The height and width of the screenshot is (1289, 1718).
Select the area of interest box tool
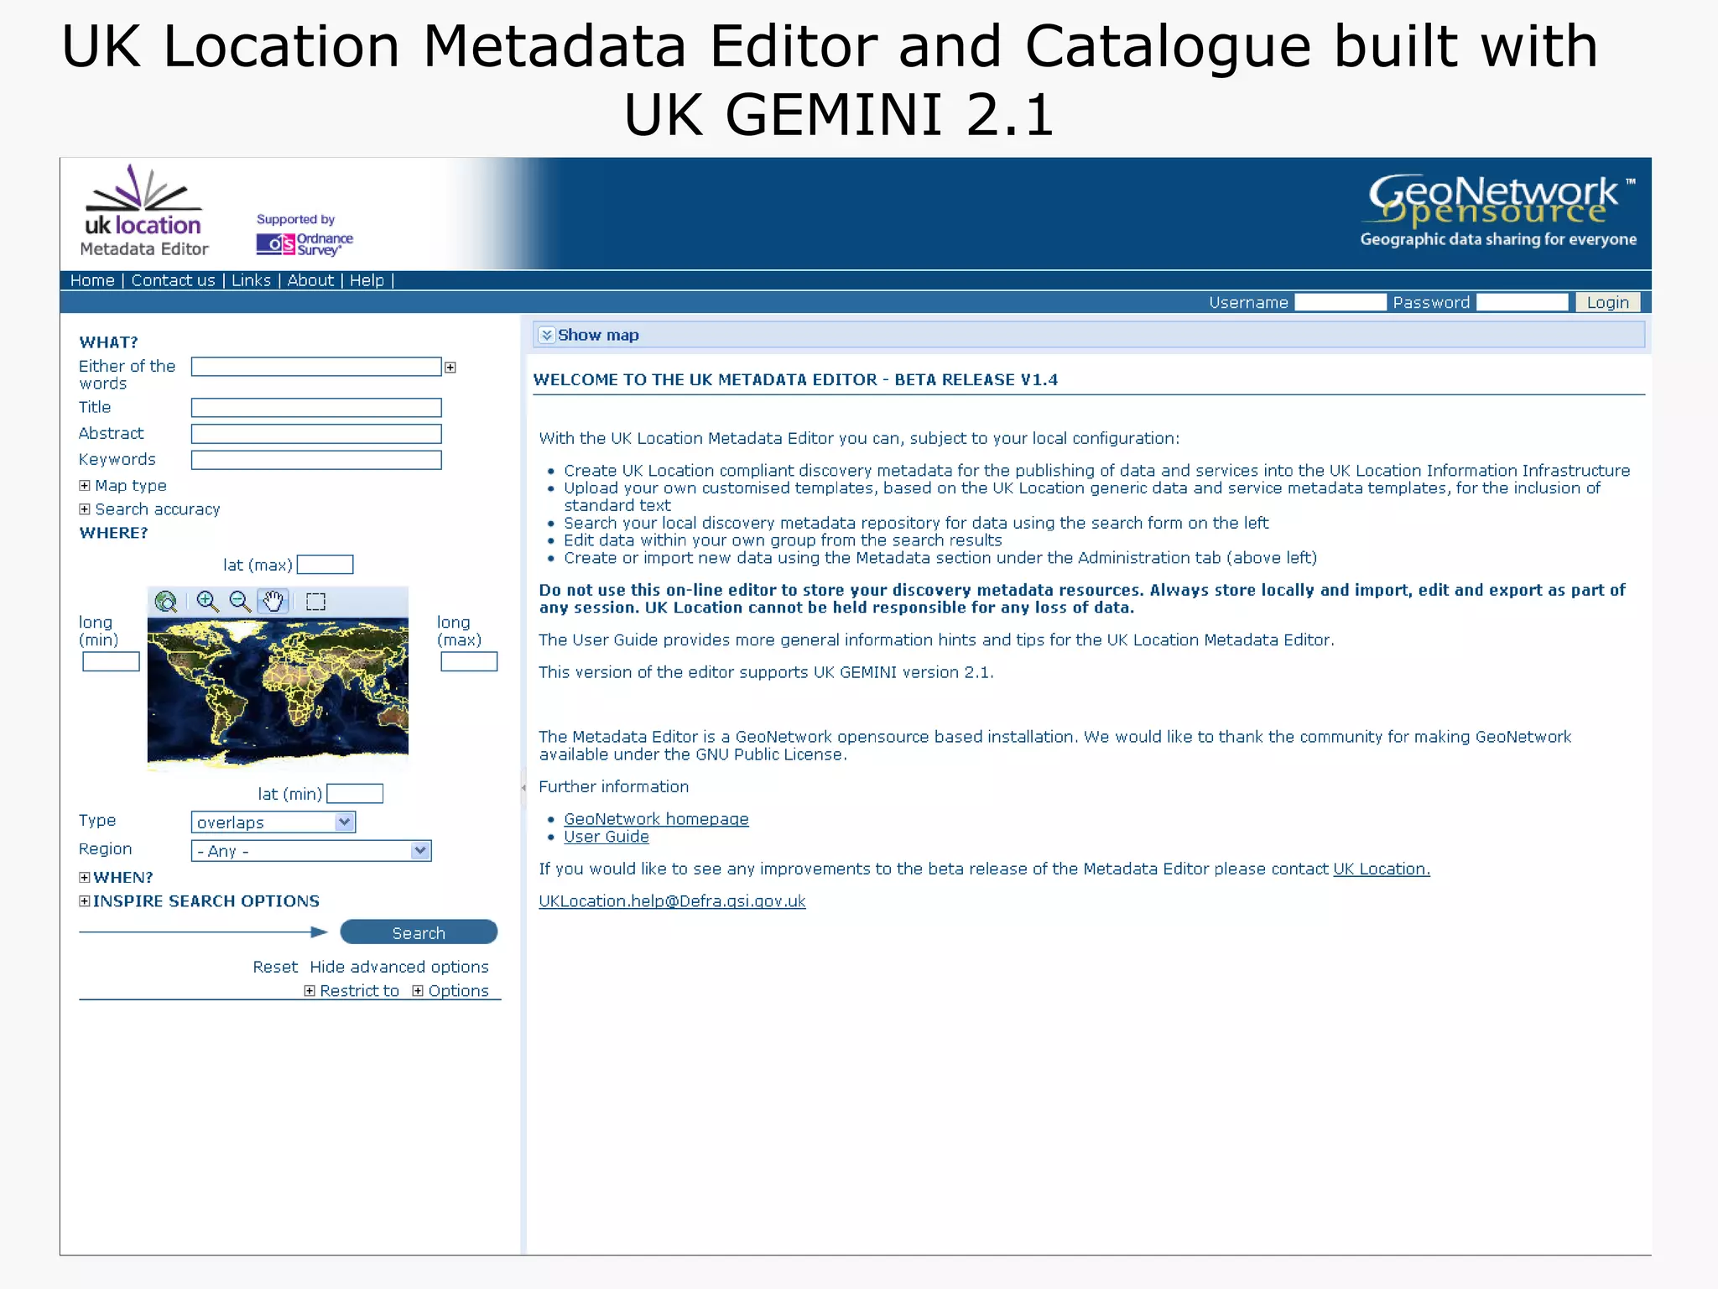pos(315,602)
